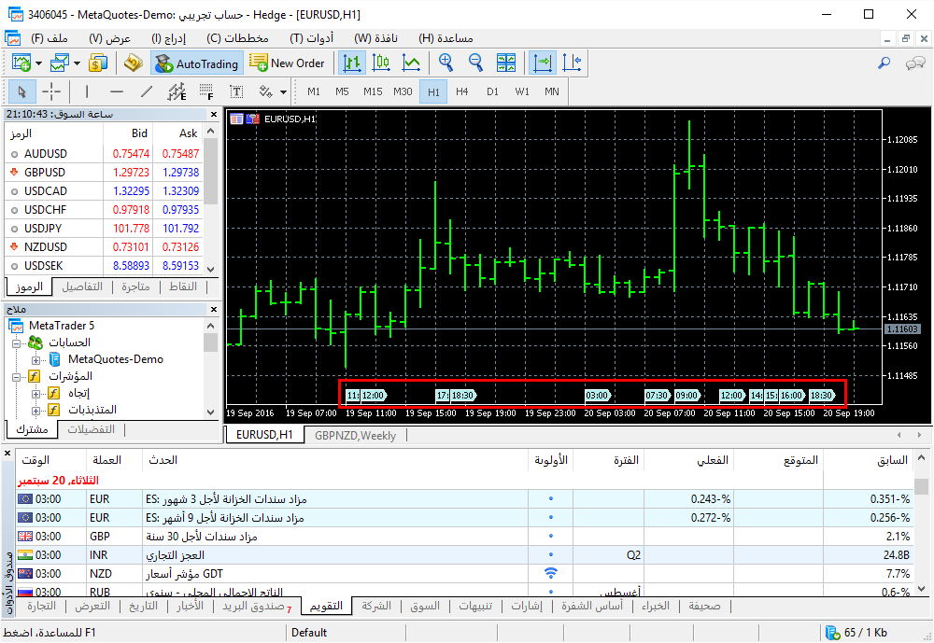Toggle the AutoTrading button
The height and width of the screenshot is (643, 934).
pos(196,63)
